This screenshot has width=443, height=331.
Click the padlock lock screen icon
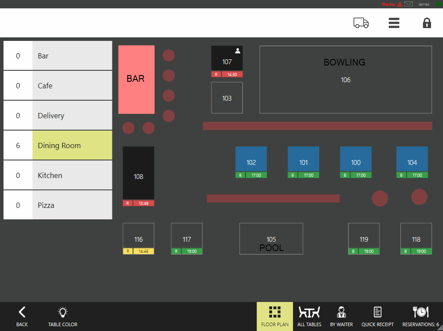click(427, 23)
